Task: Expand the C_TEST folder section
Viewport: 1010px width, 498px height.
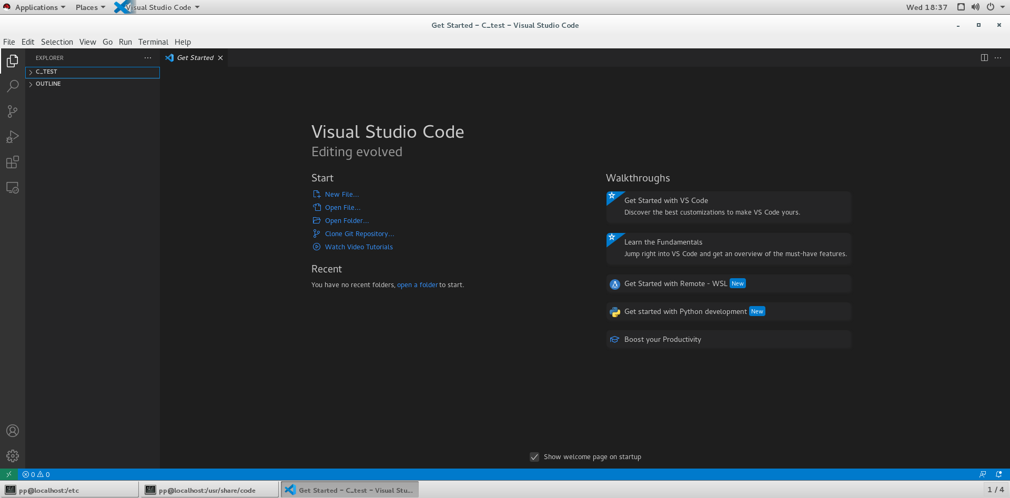Action: click(x=93, y=72)
